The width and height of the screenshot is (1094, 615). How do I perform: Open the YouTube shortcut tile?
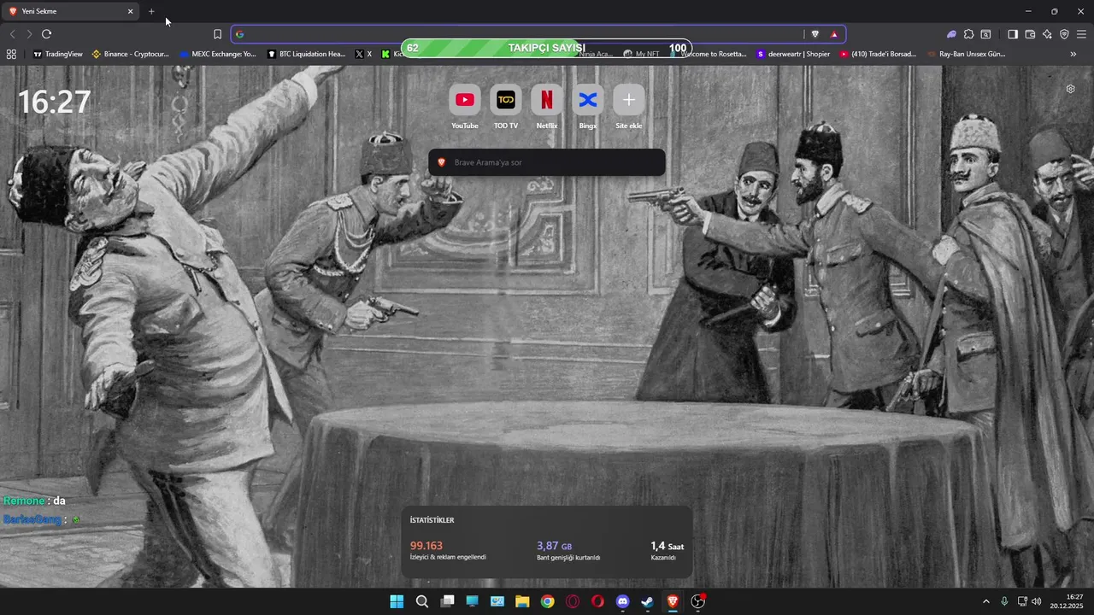point(464,100)
